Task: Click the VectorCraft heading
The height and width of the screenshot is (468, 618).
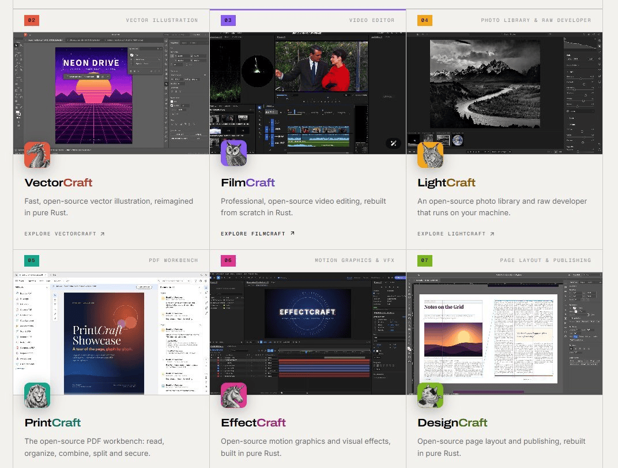Action: coord(58,183)
